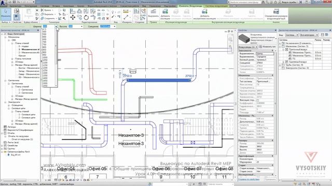
Task: Open the Вставка ribbon tab
Action: pyautogui.click(x=56, y=6)
